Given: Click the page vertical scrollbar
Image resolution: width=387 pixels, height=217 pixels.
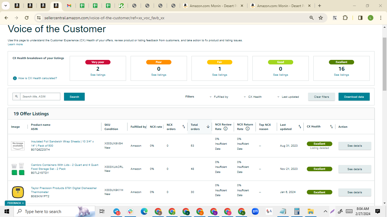Looking at the screenshot, I should (x=384, y=64).
